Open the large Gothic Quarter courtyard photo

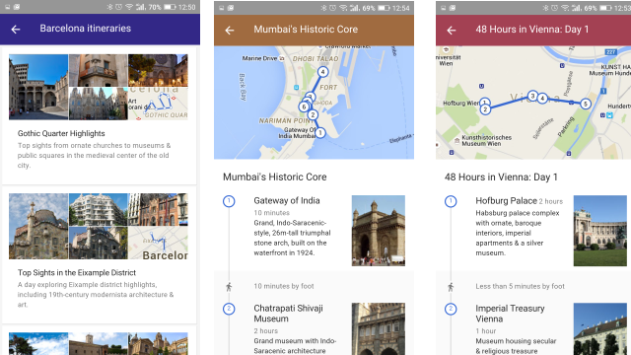[38, 87]
